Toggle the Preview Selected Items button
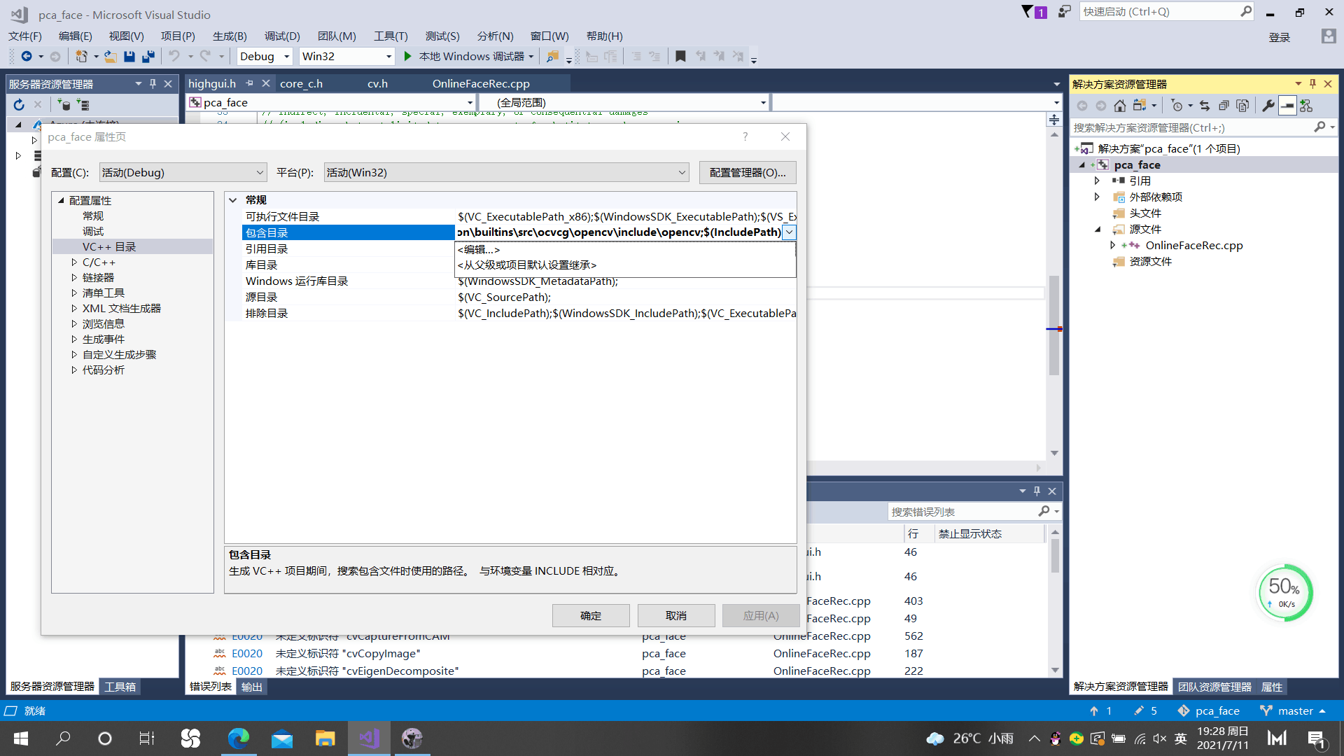 [1287, 106]
